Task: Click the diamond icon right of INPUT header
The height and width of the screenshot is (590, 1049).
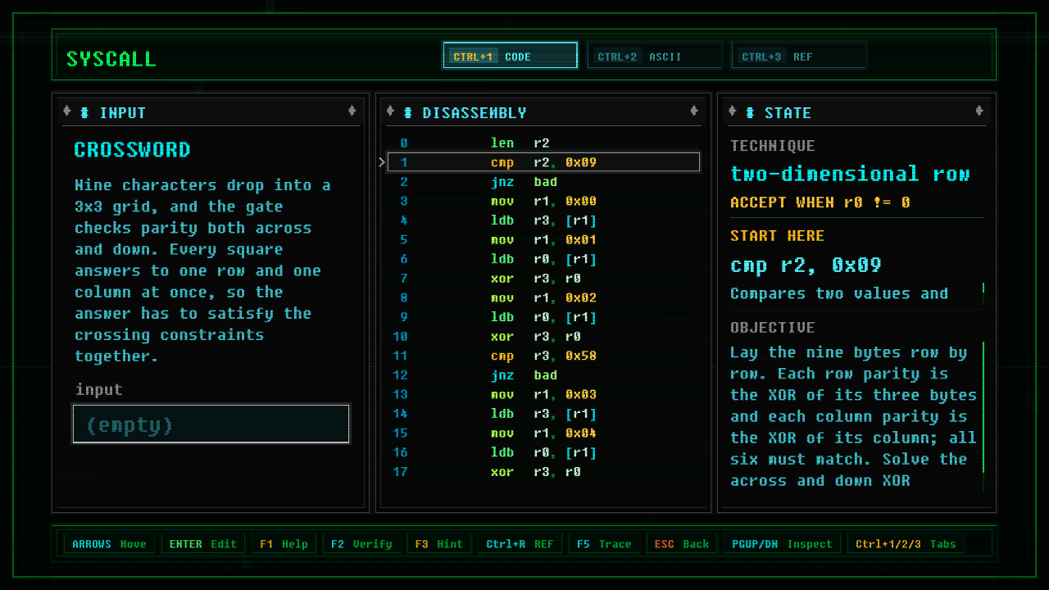Action: pos(352,111)
